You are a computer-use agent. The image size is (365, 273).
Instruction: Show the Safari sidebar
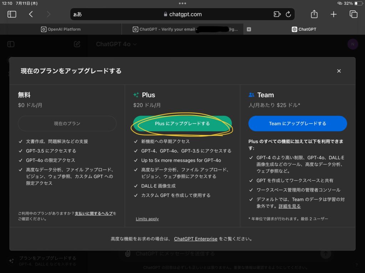pyautogui.click(x=12, y=14)
